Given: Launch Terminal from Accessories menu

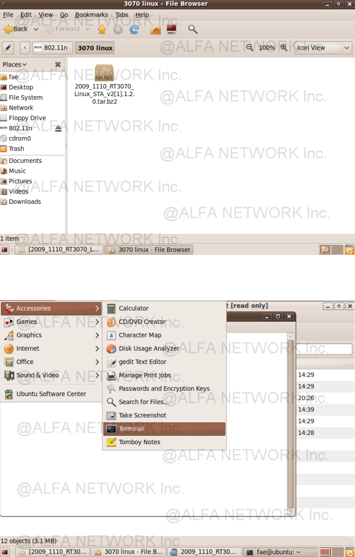Looking at the screenshot, I should [164, 429].
